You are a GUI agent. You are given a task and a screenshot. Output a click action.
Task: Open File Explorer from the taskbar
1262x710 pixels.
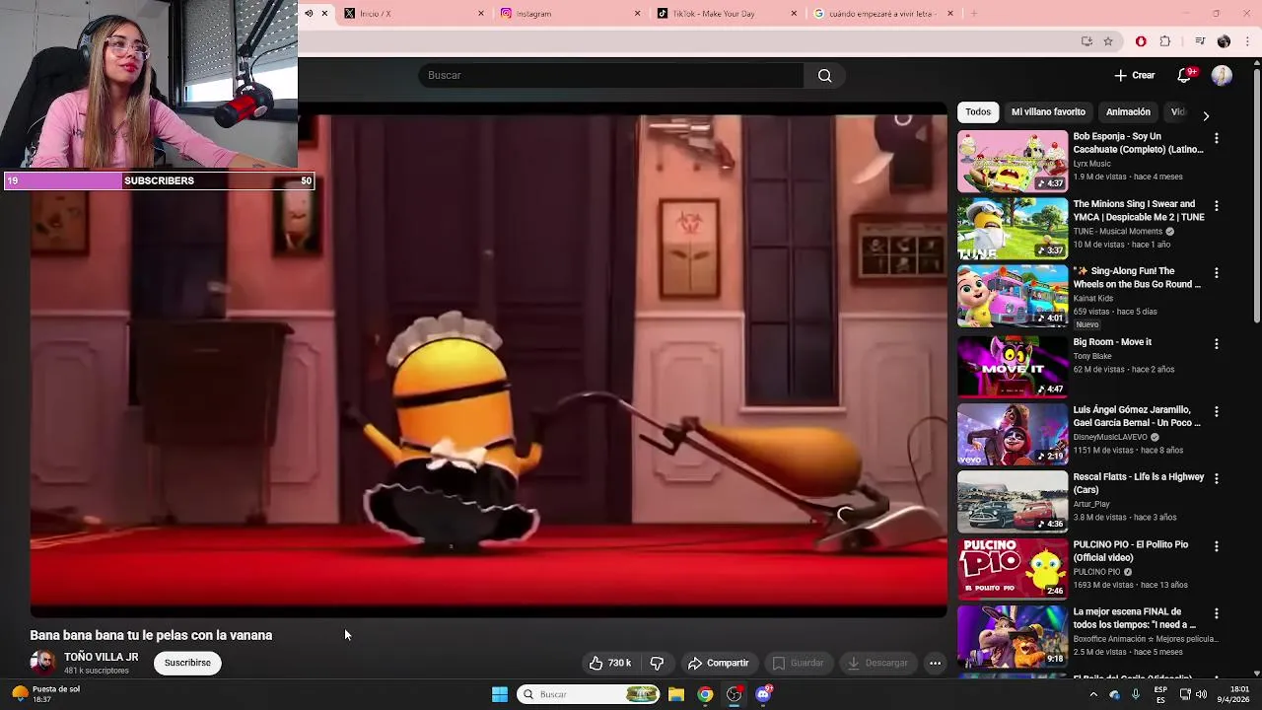click(675, 694)
